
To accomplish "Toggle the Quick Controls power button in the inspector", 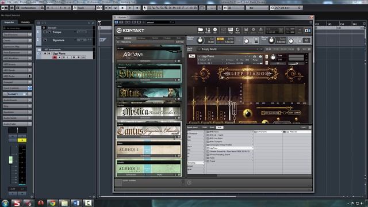I will (30, 88).
